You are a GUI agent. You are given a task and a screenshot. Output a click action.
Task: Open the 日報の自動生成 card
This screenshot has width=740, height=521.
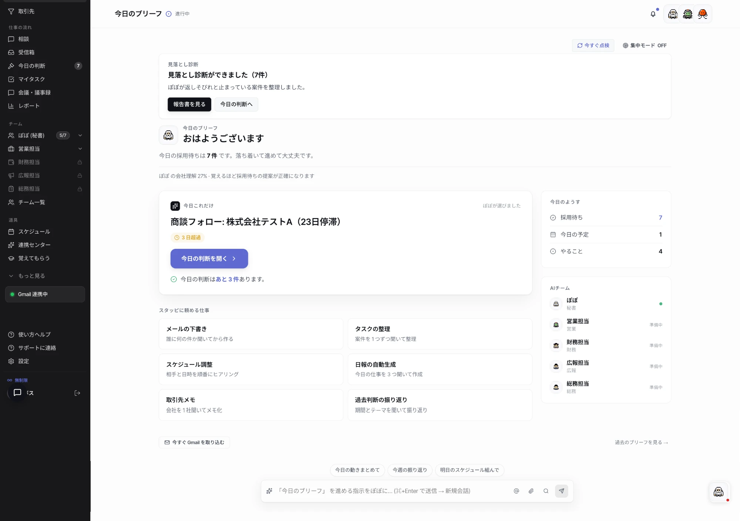(x=440, y=369)
